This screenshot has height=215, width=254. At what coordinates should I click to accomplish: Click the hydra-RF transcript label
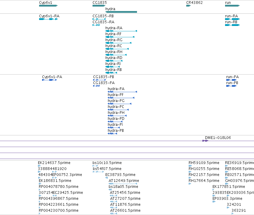coord(113,34)
